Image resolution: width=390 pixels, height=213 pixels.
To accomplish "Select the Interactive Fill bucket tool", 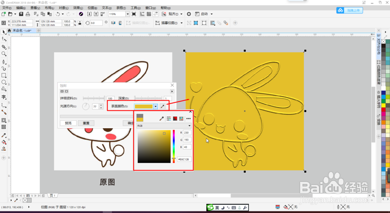I will (x=4, y=142).
